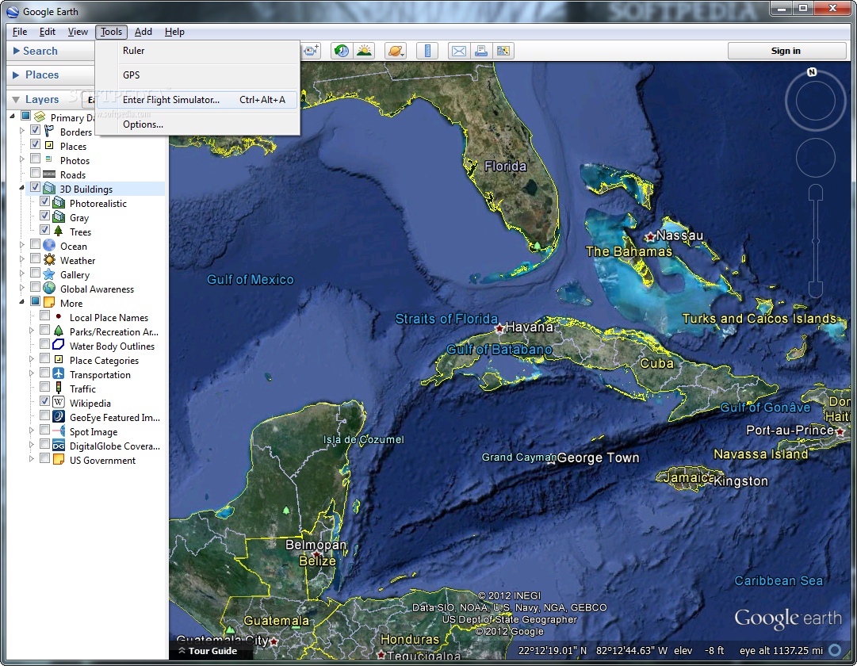Viewport: 857px width, 666px height.
Task: Click the George Town place label
Action: point(598,457)
